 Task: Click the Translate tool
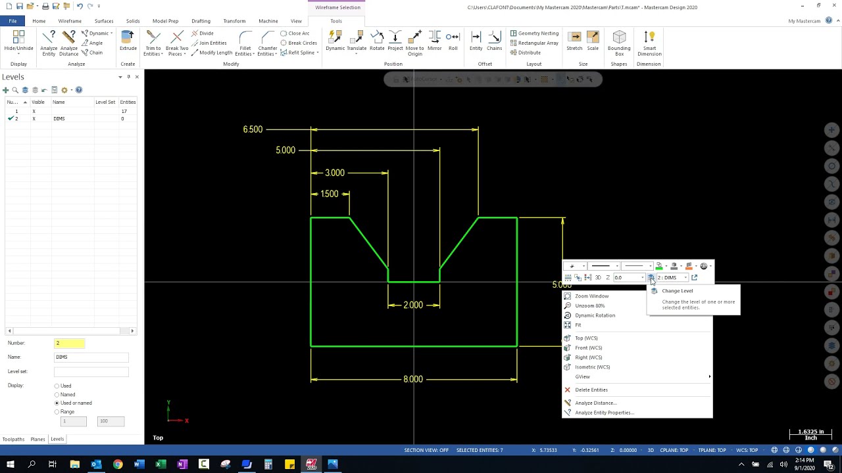tap(357, 41)
